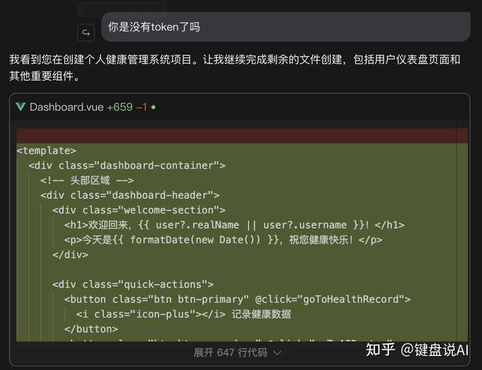Click the -1 removed lines count

(141, 107)
